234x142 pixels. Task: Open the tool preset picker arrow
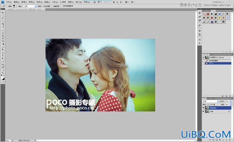(x=6, y=6)
